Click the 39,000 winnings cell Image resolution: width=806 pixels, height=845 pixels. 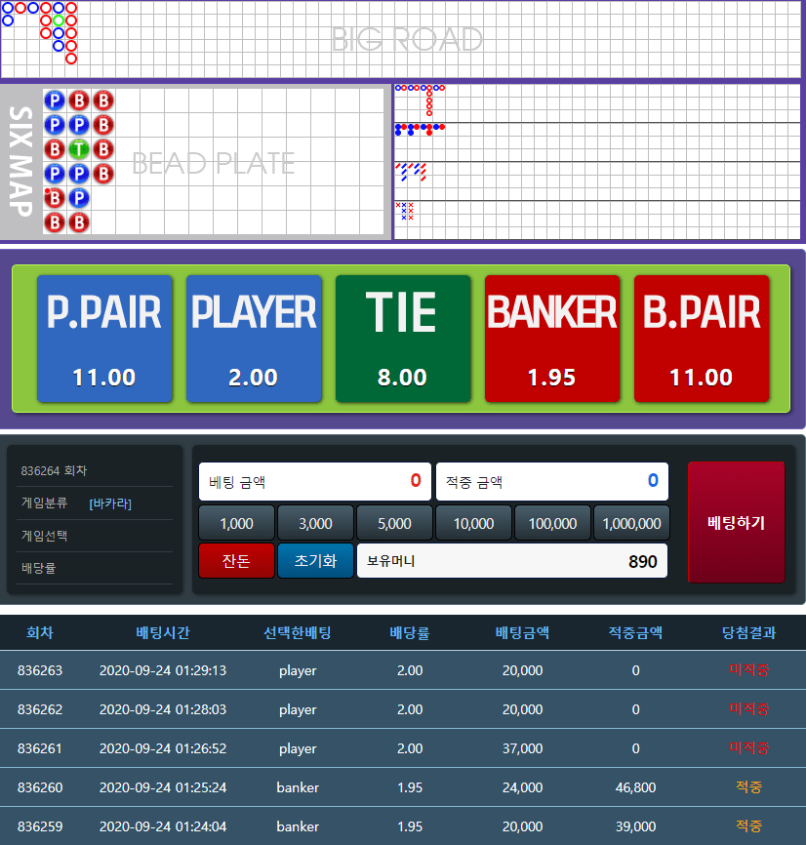pyautogui.click(x=636, y=826)
